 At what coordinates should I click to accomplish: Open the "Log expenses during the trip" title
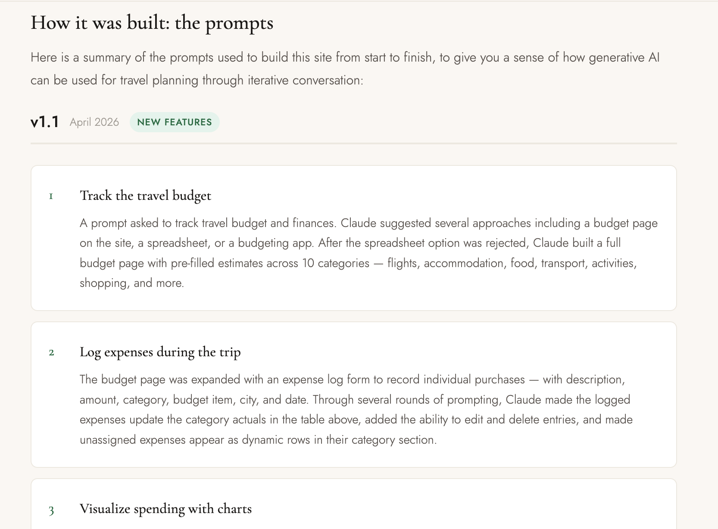(160, 352)
